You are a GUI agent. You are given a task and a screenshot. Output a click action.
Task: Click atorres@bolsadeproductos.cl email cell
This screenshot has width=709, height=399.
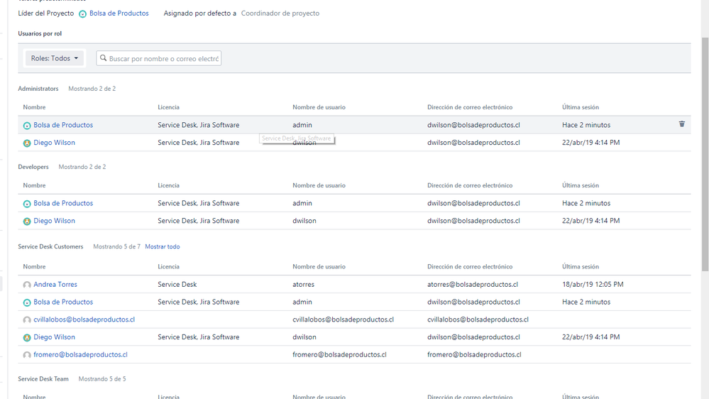coord(473,284)
